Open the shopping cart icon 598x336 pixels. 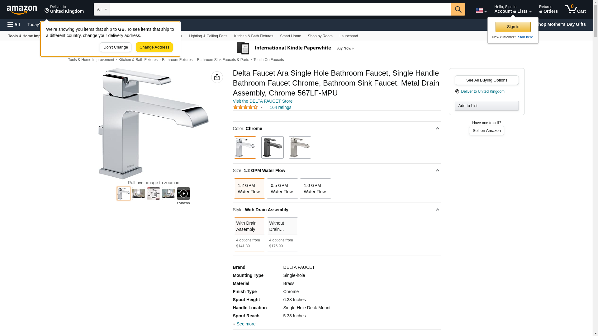click(x=575, y=9)
